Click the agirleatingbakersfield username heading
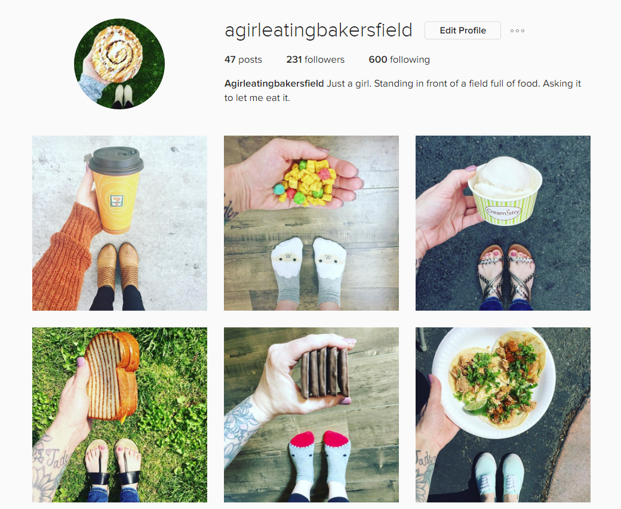 tap(318, 30)
